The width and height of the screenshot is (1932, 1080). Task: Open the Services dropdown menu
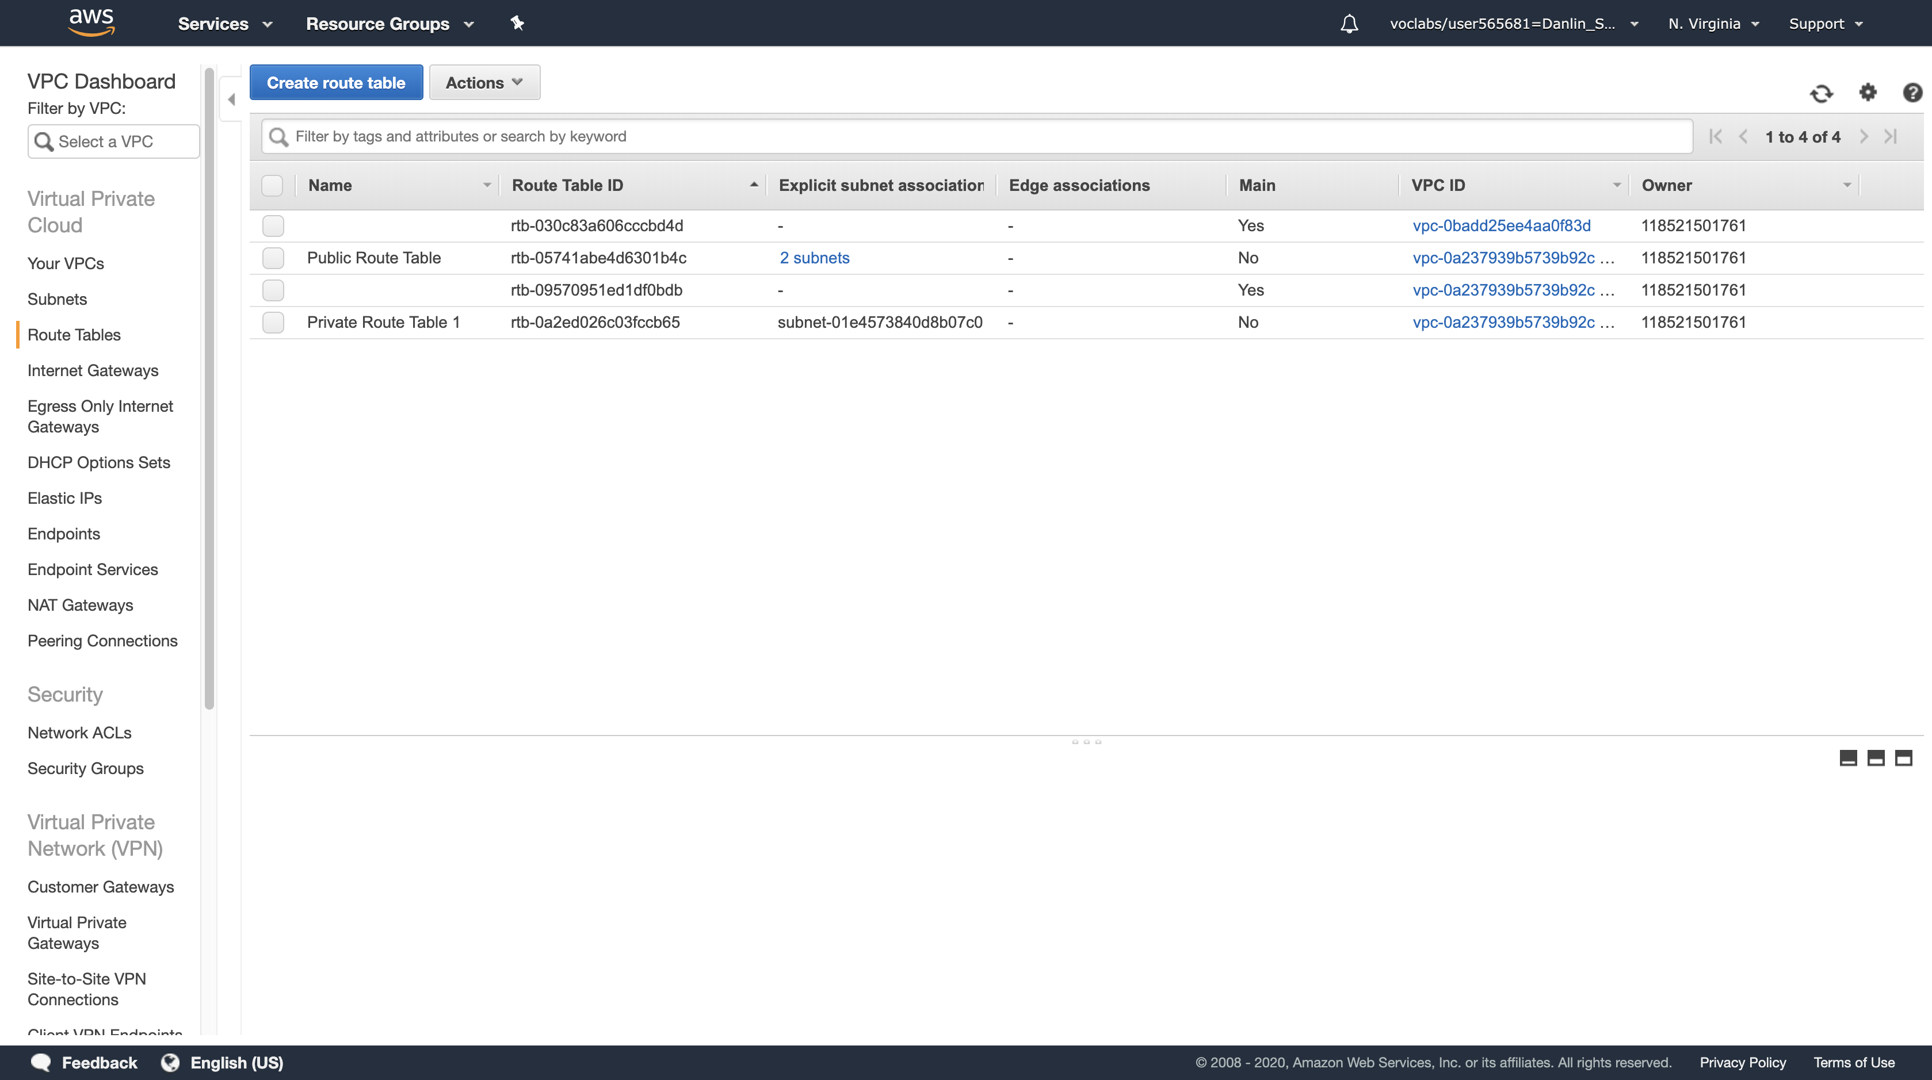click(x=224, y=24)
